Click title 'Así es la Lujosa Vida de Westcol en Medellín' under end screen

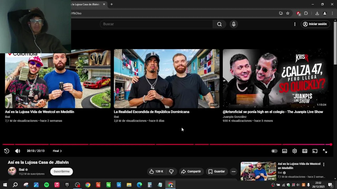39,112
